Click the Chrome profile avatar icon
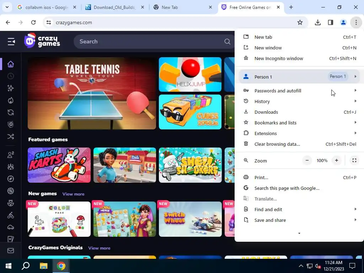Image resolution: width=364 pixels, height=273 pixels. [x=343, y=22]
